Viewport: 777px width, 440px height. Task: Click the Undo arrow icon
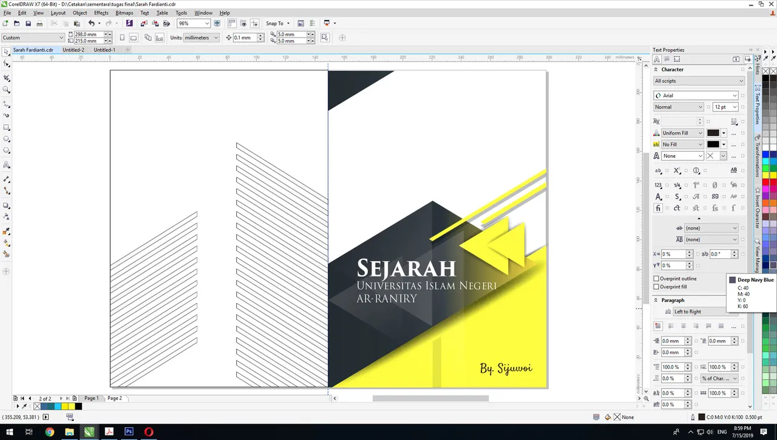point(91,23)
